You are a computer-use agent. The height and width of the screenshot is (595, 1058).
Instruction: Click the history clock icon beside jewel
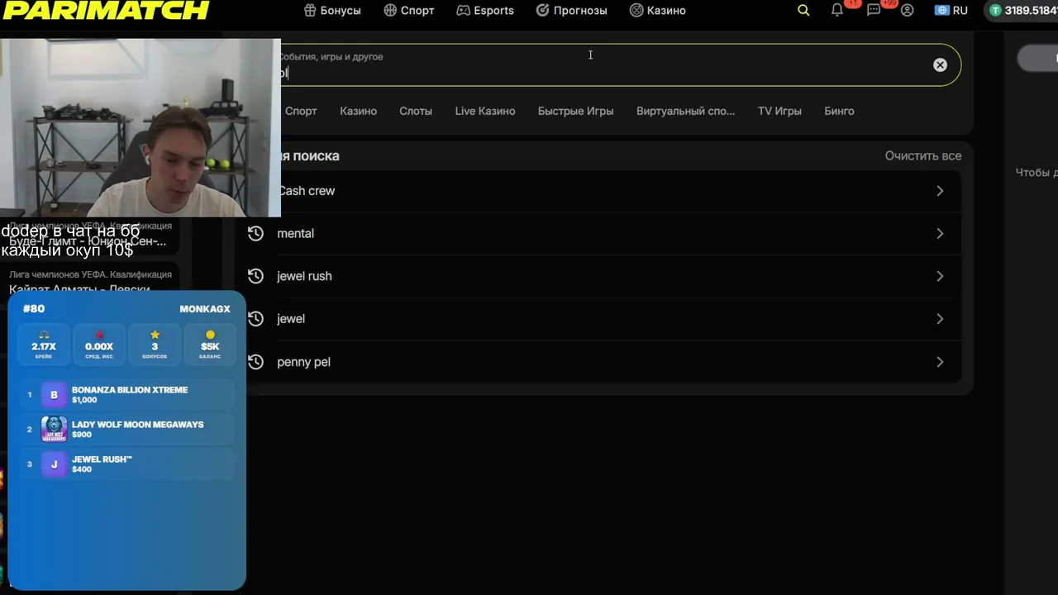(255, 319)
